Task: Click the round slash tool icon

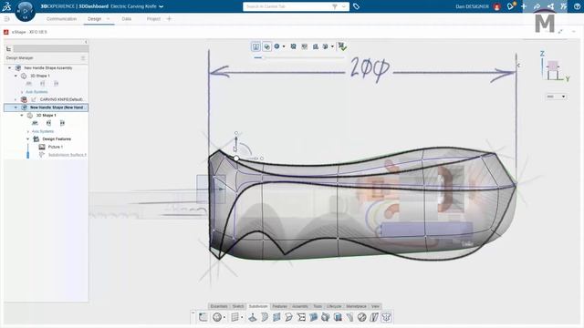Action: click(362, 317)
